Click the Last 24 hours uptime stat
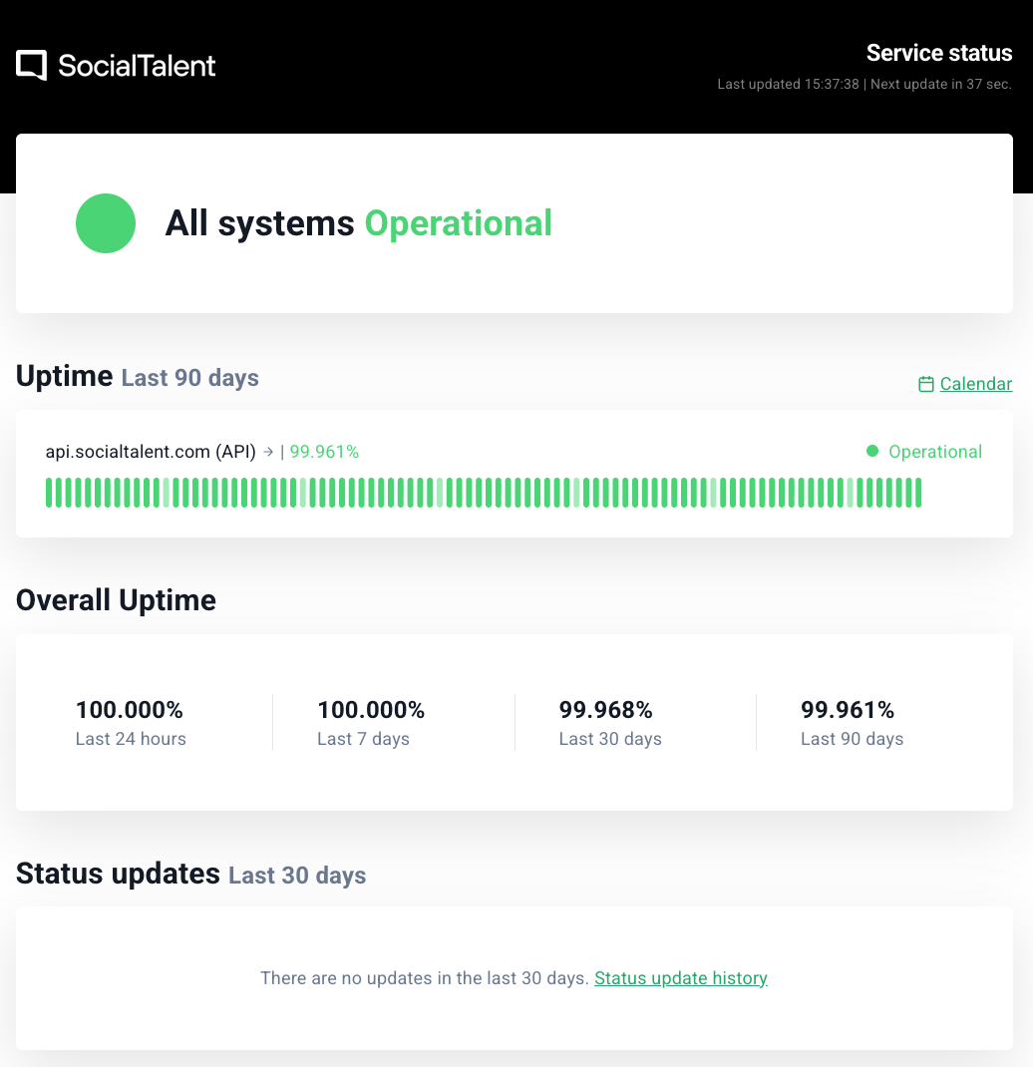Image resolution: width=1033 pixels, height=1067 pixels. click(131, 723)
